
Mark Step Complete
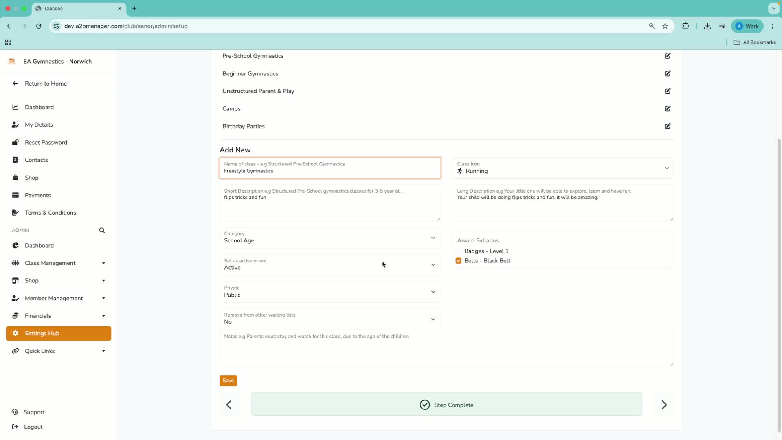[446, 404]
